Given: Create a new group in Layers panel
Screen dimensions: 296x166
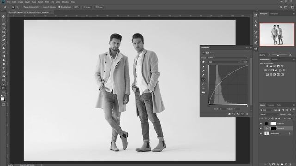Looking at the screenshot, I should click(x=282, y=164).
